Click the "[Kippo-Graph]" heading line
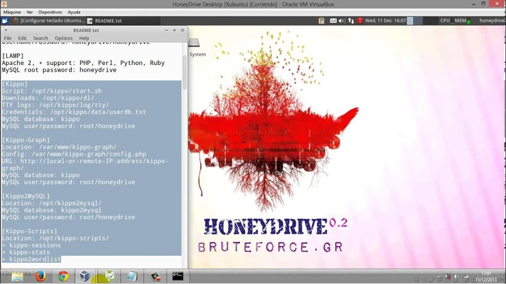 click(x=26, y=140)
